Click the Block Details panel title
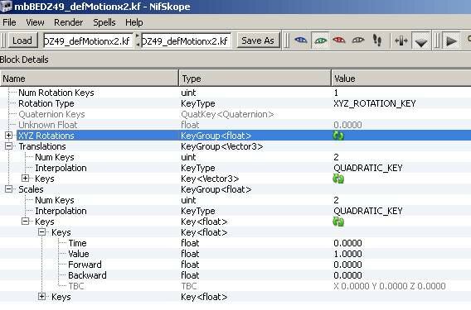Image resolution: width=471 pixels, height=310 pixels. [24, 60]
